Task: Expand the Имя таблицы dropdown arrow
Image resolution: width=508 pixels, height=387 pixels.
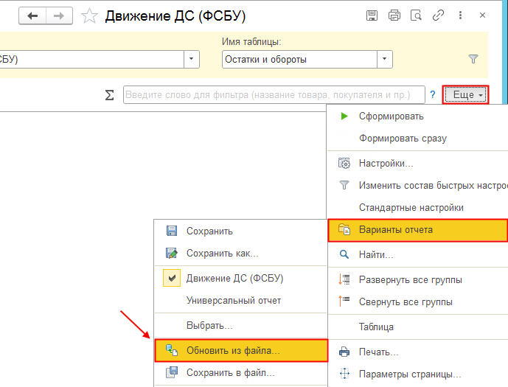Action: (x=385, y=59)
